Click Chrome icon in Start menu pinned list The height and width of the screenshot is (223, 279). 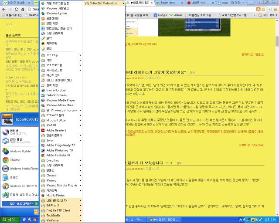click(x=6, y=160)
